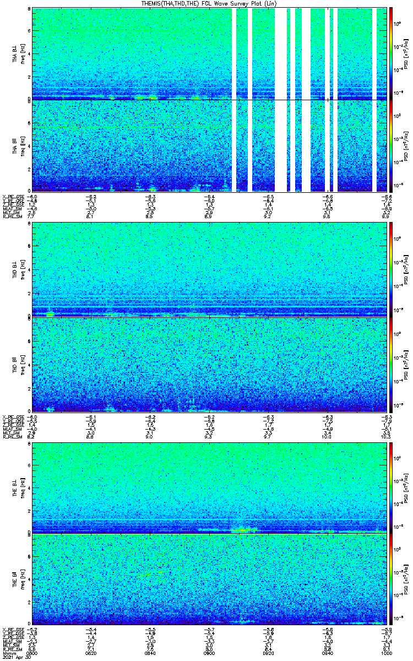Click the THD B∥ PSD color bar
The image size is (413, 661).
tap(392, 364)
